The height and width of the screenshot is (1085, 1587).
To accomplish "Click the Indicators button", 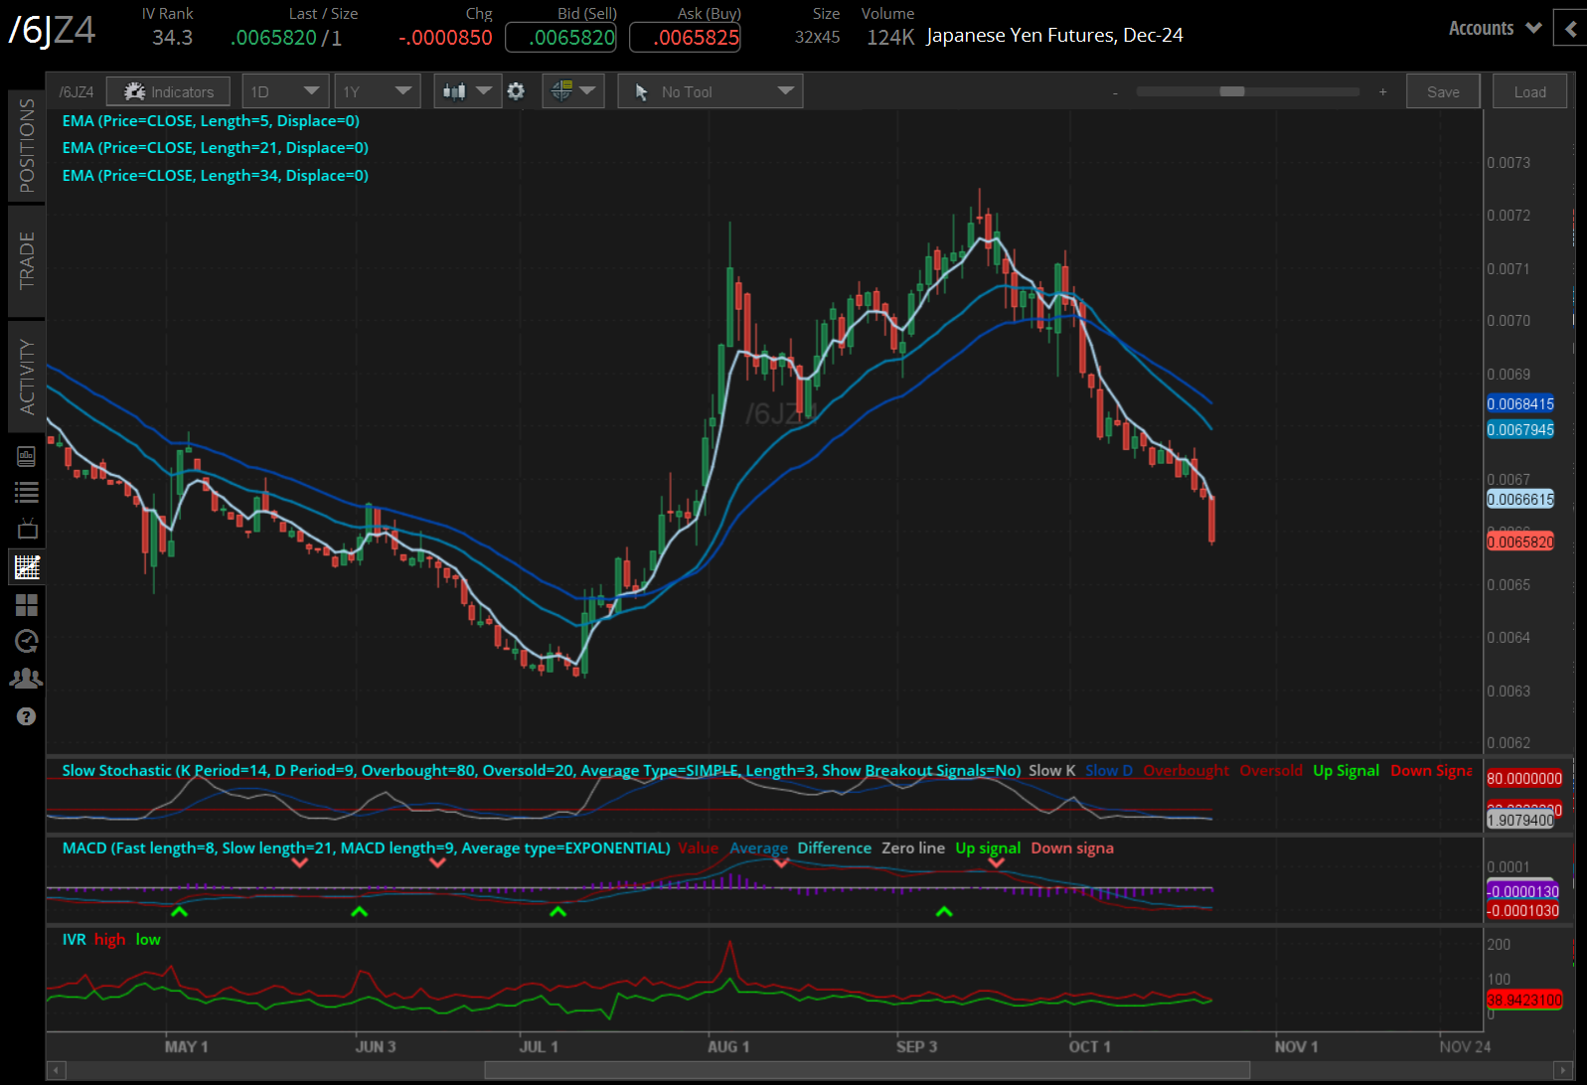I will point(168,91).
